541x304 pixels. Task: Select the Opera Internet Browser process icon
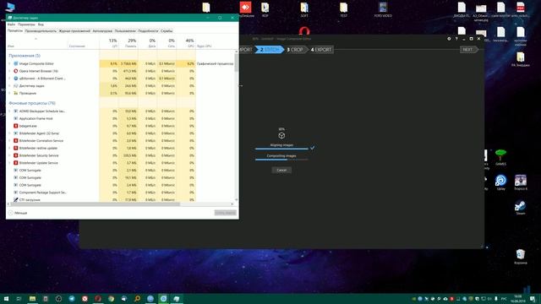click(15, 71)
